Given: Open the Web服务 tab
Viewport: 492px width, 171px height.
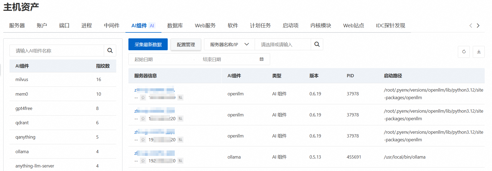Looking at the screenshot, I should point(205,25).
